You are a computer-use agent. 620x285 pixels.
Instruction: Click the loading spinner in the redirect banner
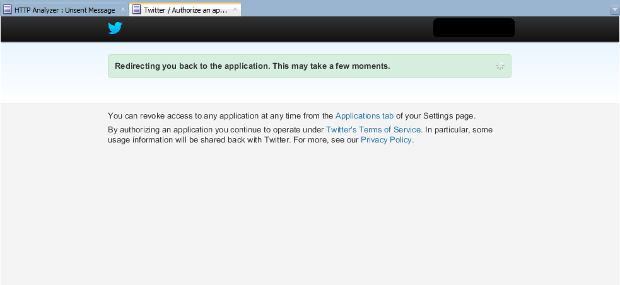(x=500, y=66)
